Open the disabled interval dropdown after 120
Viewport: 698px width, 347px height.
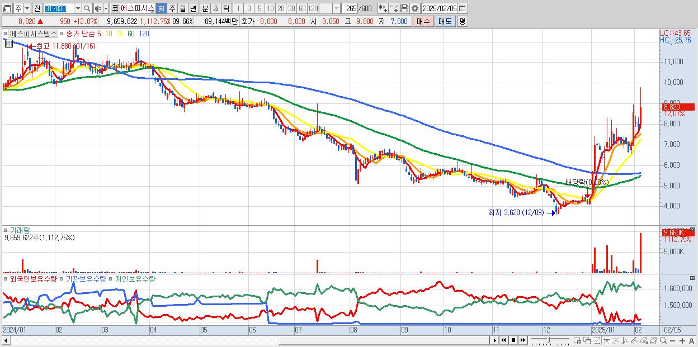(336, 8)
